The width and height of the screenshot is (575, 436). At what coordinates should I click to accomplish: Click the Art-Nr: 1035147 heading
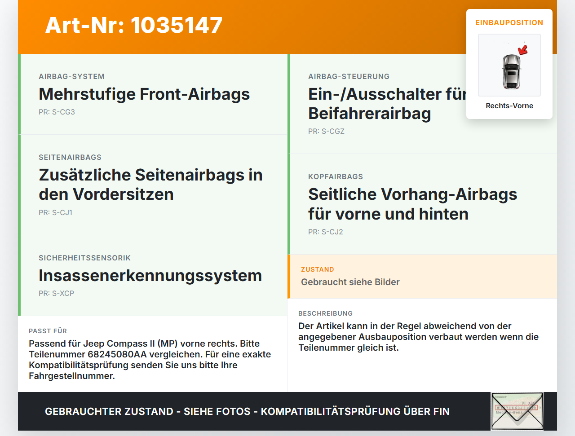tap(134, 25)
